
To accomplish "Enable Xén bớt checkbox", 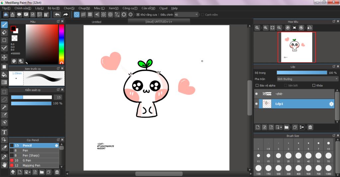I will (x=286, y=85).
